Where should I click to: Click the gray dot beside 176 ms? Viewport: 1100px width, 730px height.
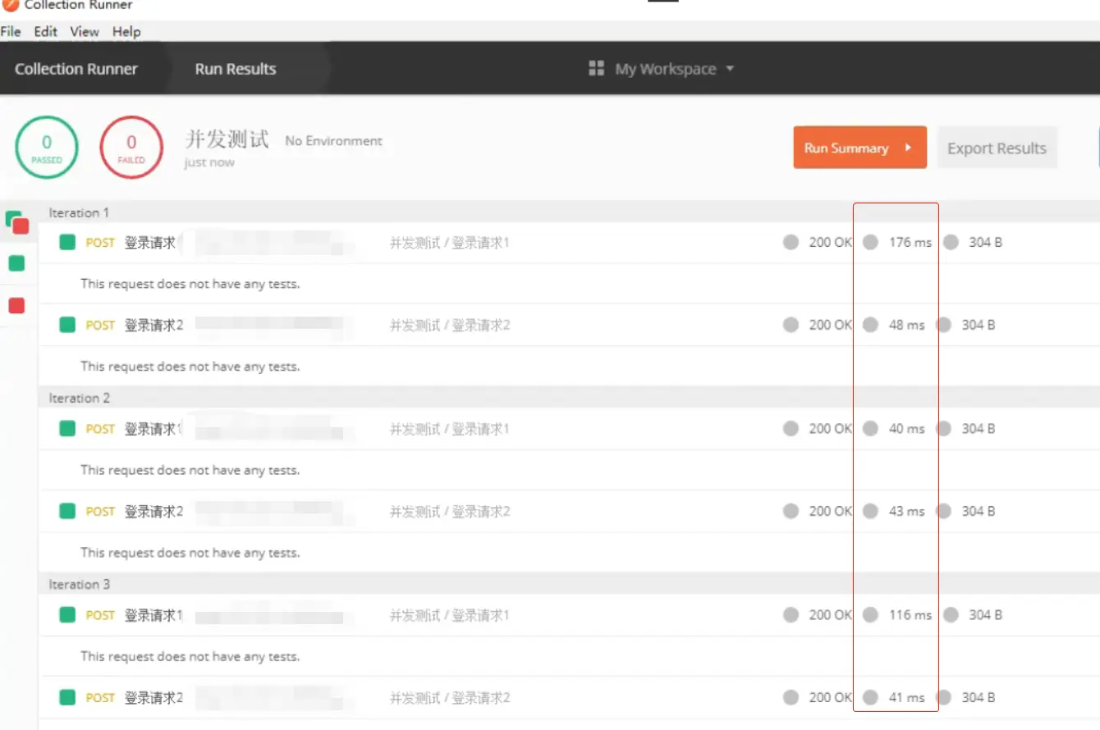tap(870, 242)
